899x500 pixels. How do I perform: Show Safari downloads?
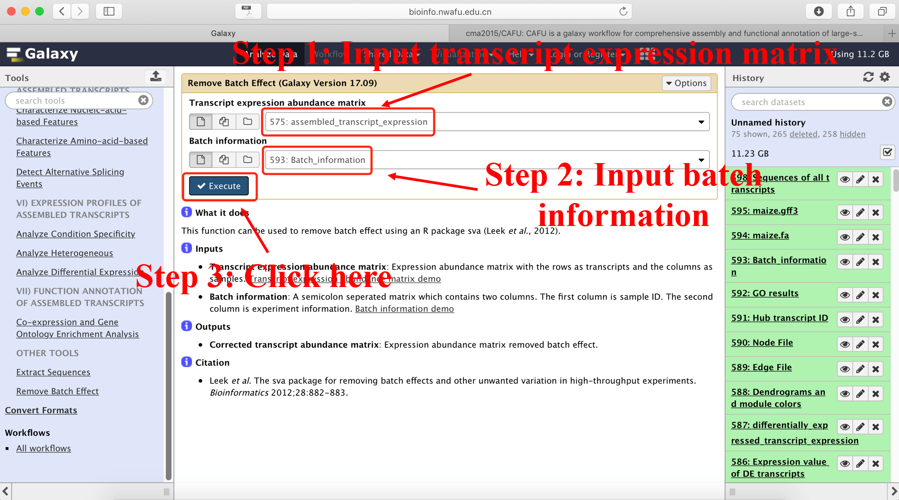tap(819, 11)
